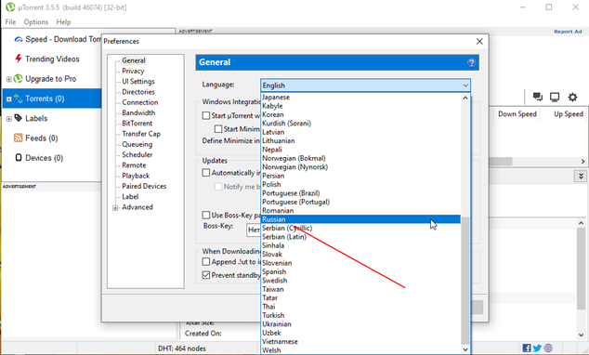Open the Help menu

point(63,21)
